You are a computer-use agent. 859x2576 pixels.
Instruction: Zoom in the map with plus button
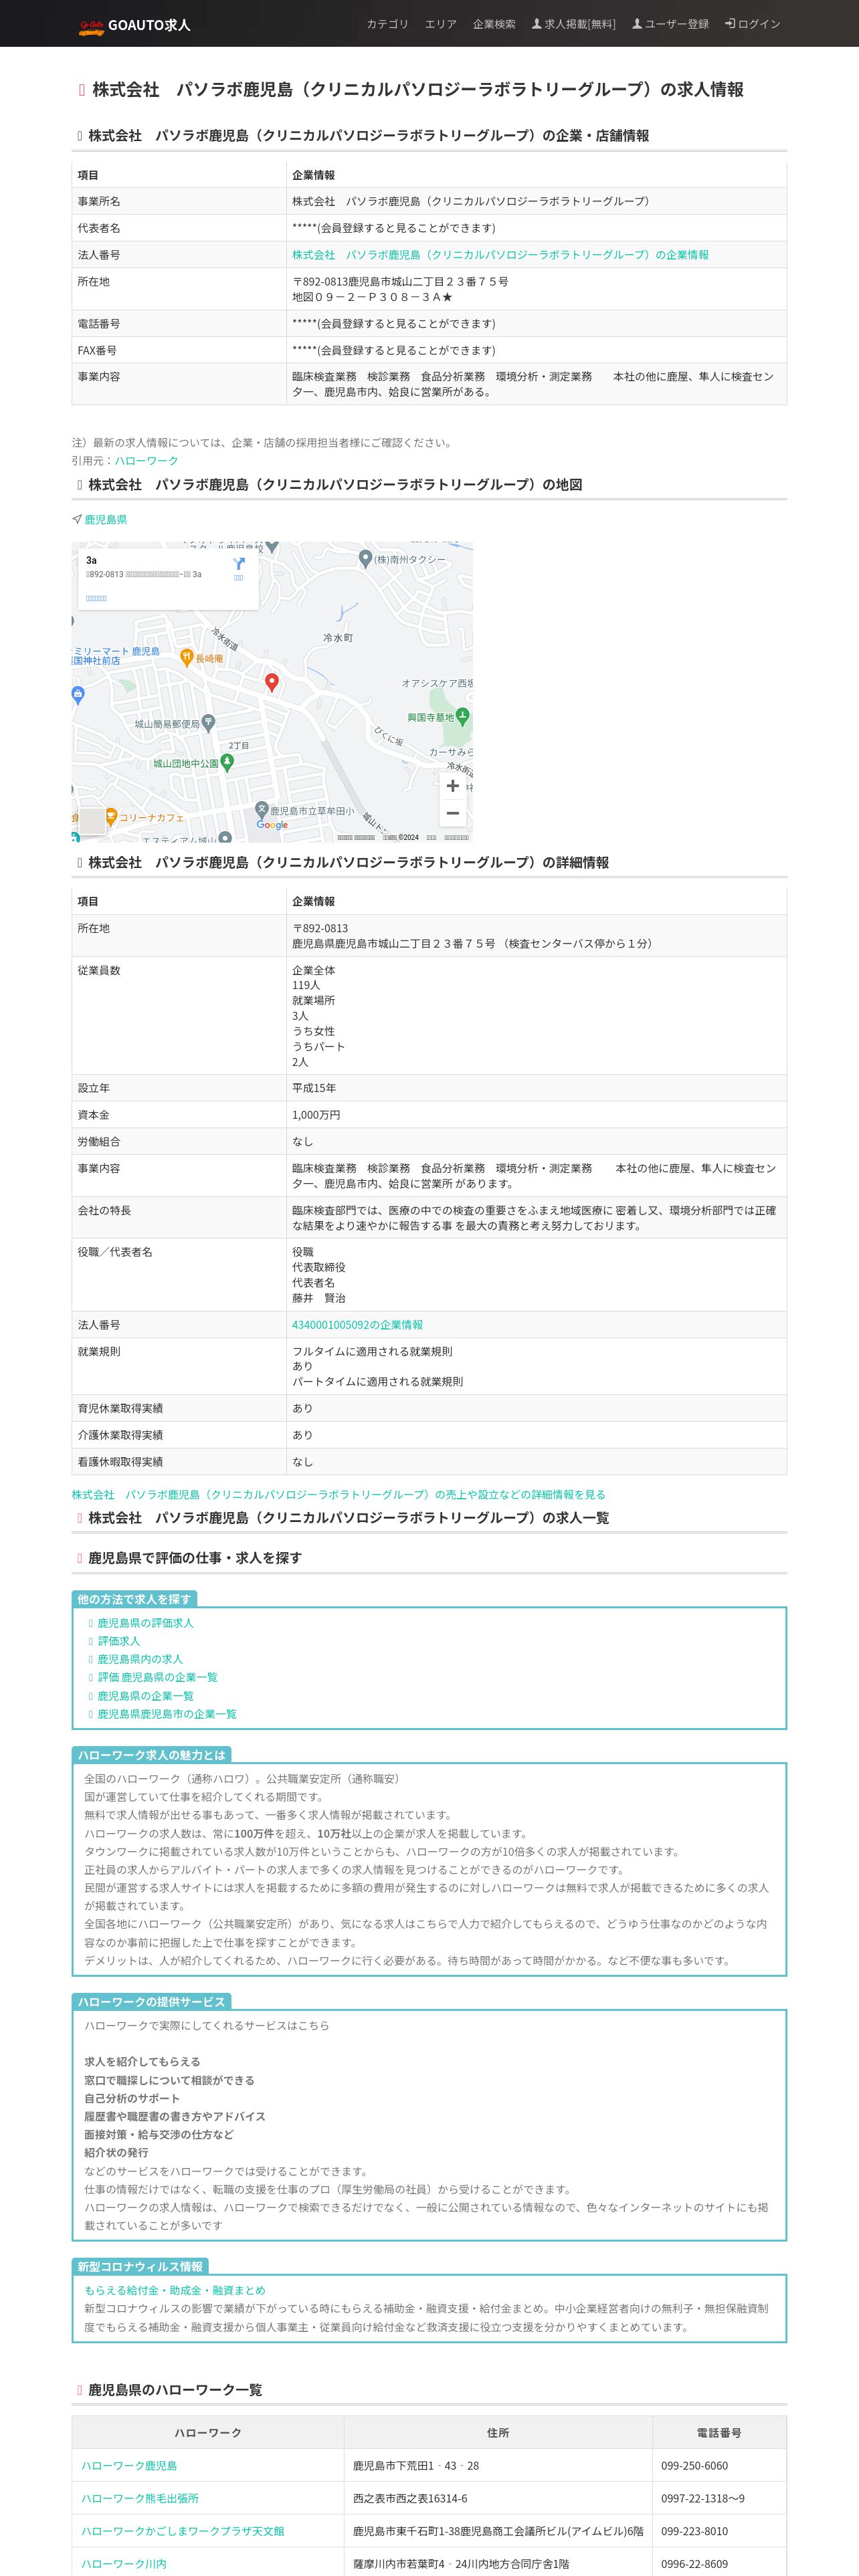[453, 786]
